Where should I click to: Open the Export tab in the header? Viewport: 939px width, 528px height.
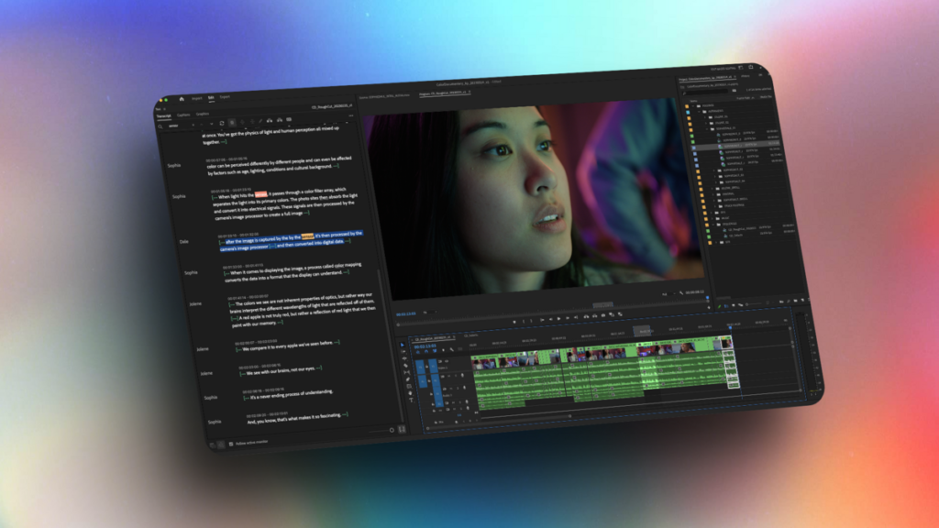click(x=225, y=95)
